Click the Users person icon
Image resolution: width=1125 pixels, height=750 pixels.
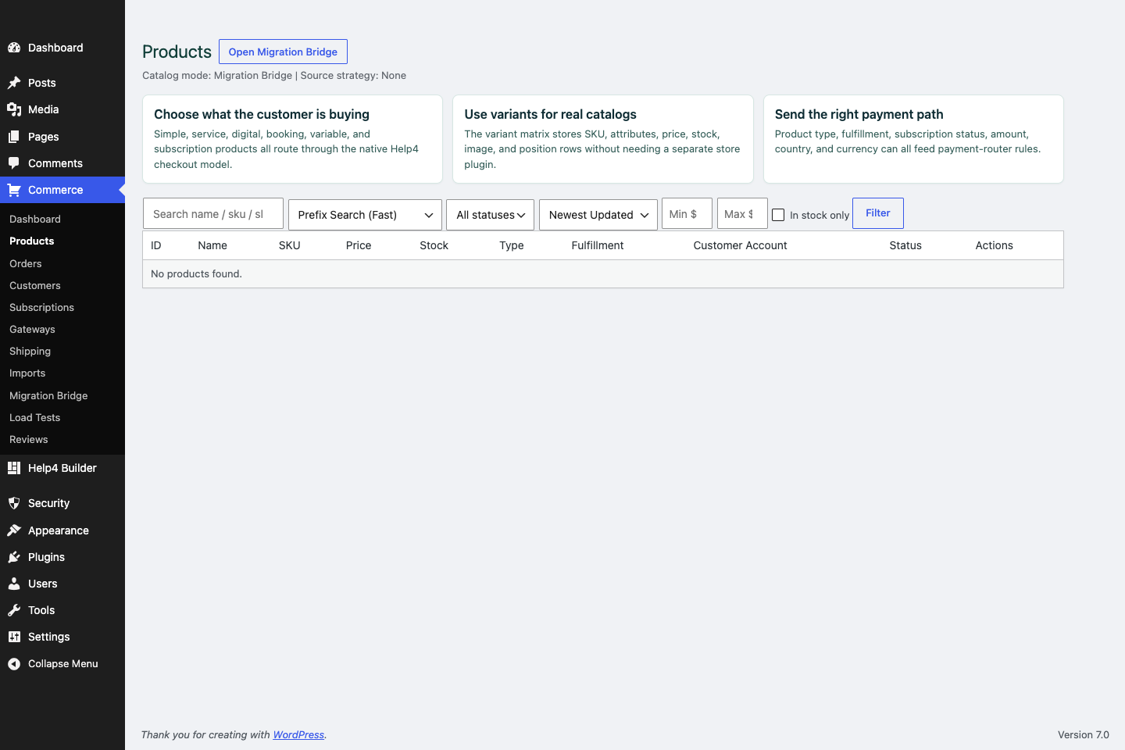pyautogui.click(x=14, y=584)
